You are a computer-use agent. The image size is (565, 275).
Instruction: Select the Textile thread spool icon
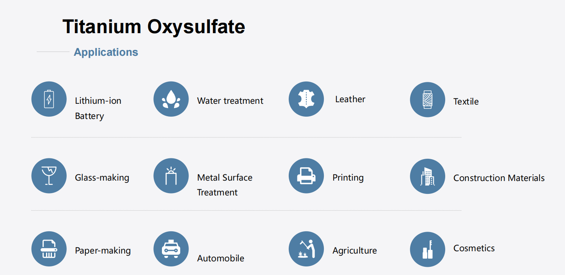tap(428, 99)
